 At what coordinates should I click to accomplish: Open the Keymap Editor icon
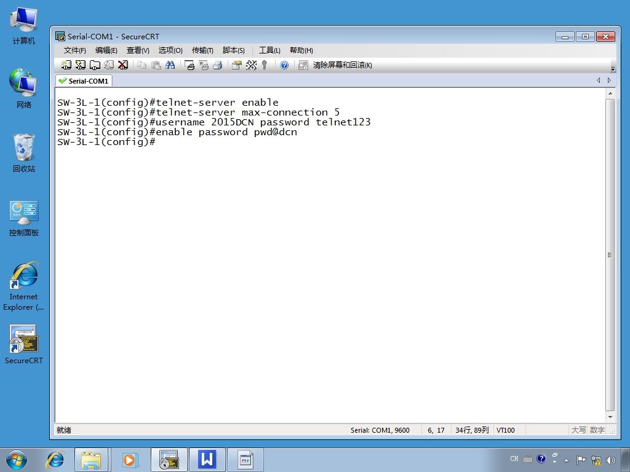251,65
